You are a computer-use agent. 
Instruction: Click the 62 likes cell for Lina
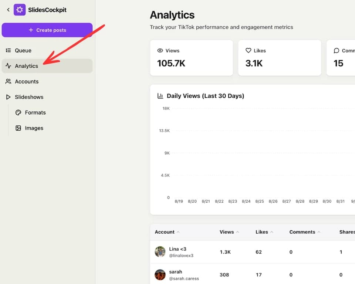click(258, 252)
